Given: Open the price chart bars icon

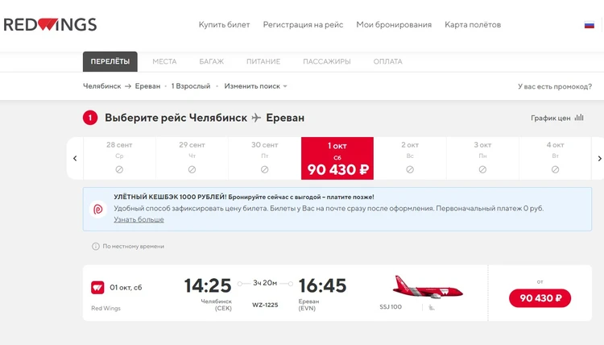Looking at the screenshot, I should pos(579,118).
